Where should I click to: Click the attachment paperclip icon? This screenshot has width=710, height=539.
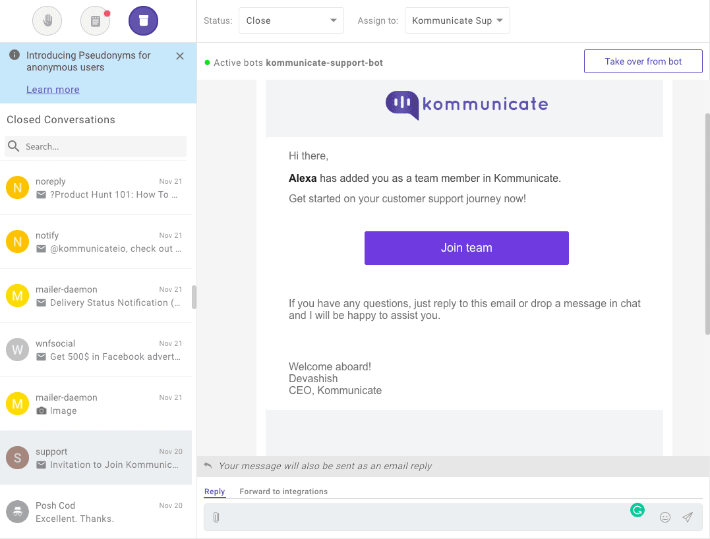pyautogui.click(x=216, y=517)
